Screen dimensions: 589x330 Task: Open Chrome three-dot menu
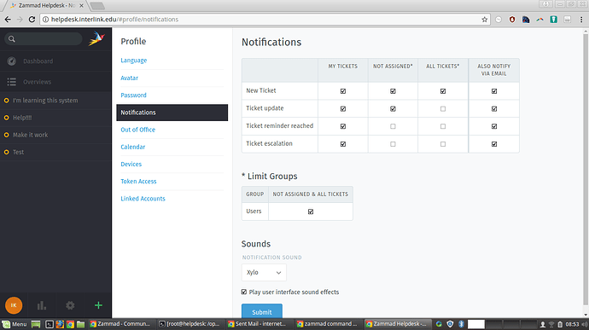click(581, 20)
